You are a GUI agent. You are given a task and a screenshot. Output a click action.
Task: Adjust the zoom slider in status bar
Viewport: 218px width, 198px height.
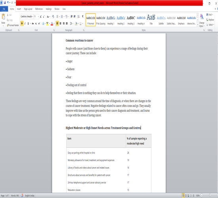coord(210,195)
